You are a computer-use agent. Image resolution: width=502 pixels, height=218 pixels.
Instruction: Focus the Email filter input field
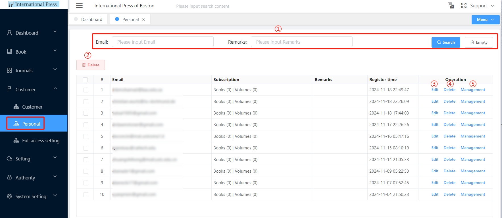[x=163, y=42]
